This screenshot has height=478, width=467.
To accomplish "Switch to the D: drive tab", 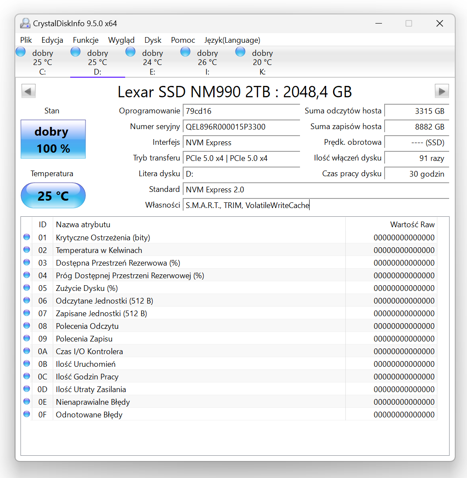I will click(97, 62).
